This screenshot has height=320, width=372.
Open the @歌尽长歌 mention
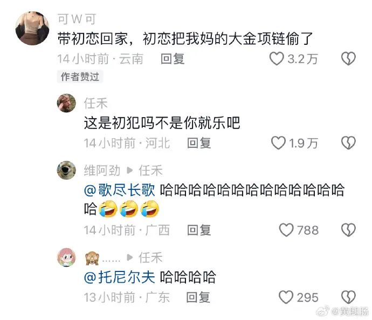[119, 190]
